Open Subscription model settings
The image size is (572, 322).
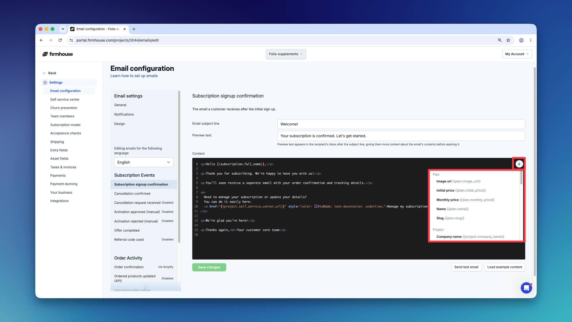tap(65, 125)
